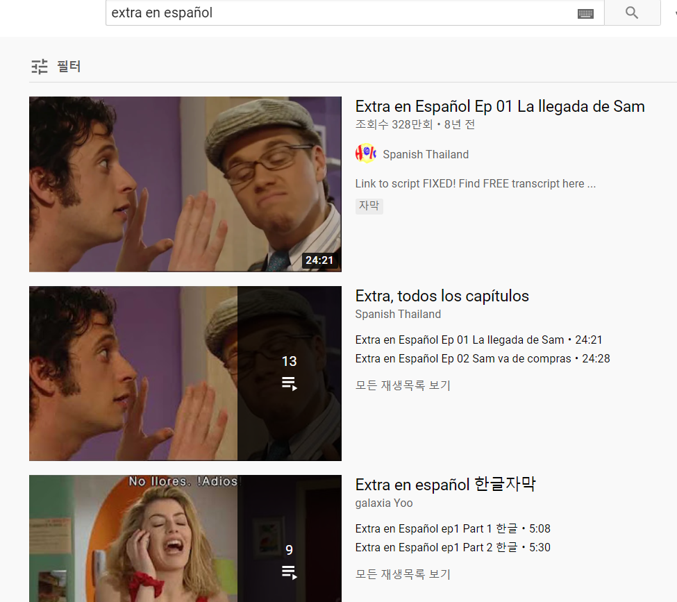
Task: Play 'Extra en Español ep1 Part 2 한글'
Action: [453, 547]
